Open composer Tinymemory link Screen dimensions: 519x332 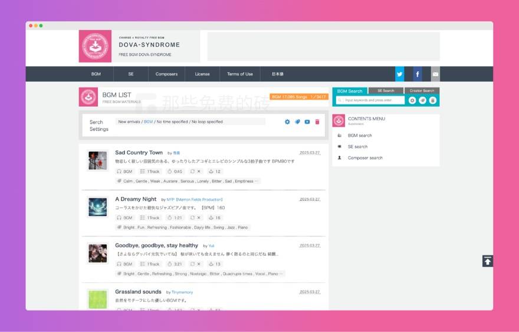click(x=182, y=292)
